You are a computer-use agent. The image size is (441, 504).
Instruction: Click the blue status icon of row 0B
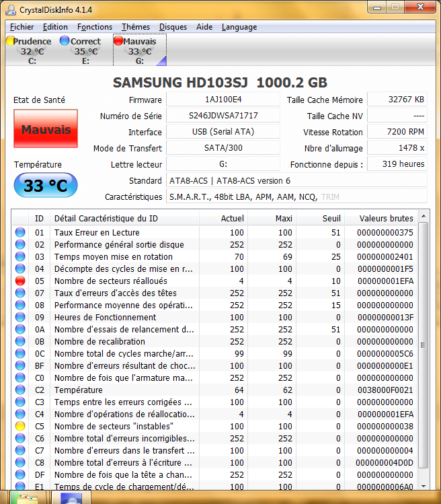[20, 341]
